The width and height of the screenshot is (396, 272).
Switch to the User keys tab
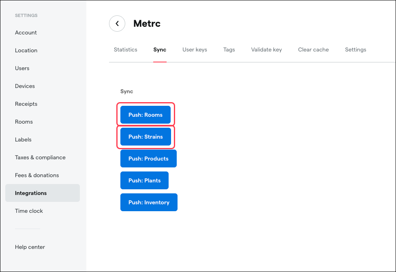pos(195,49)
